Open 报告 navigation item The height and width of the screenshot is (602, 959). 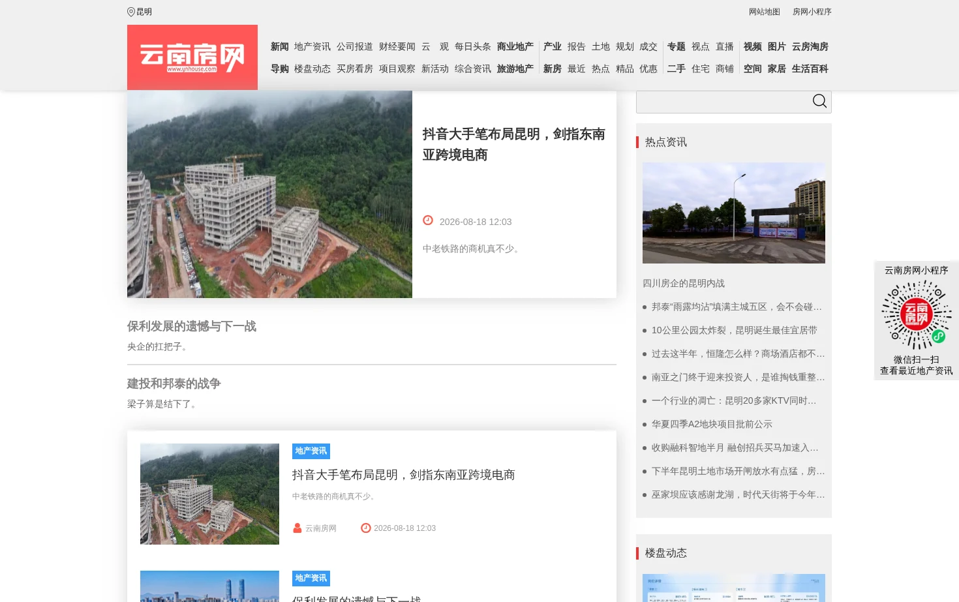[x=577, y=47]
